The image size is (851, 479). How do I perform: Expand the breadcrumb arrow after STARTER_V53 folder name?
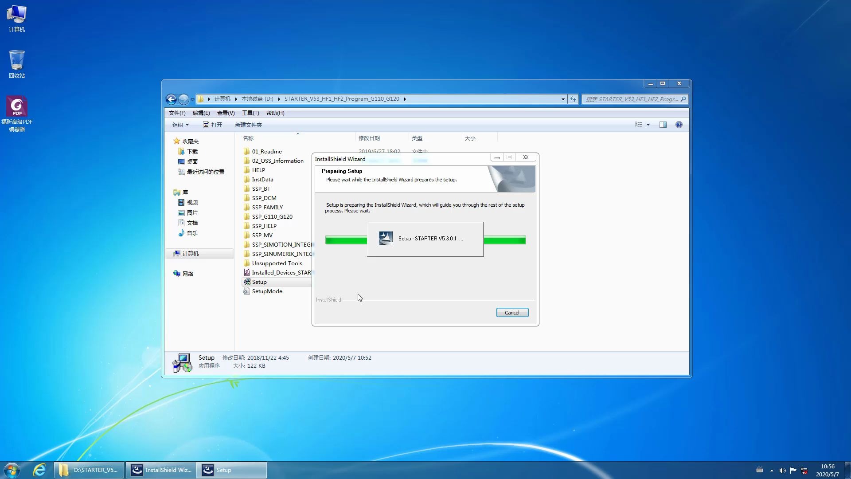point(405,99)
